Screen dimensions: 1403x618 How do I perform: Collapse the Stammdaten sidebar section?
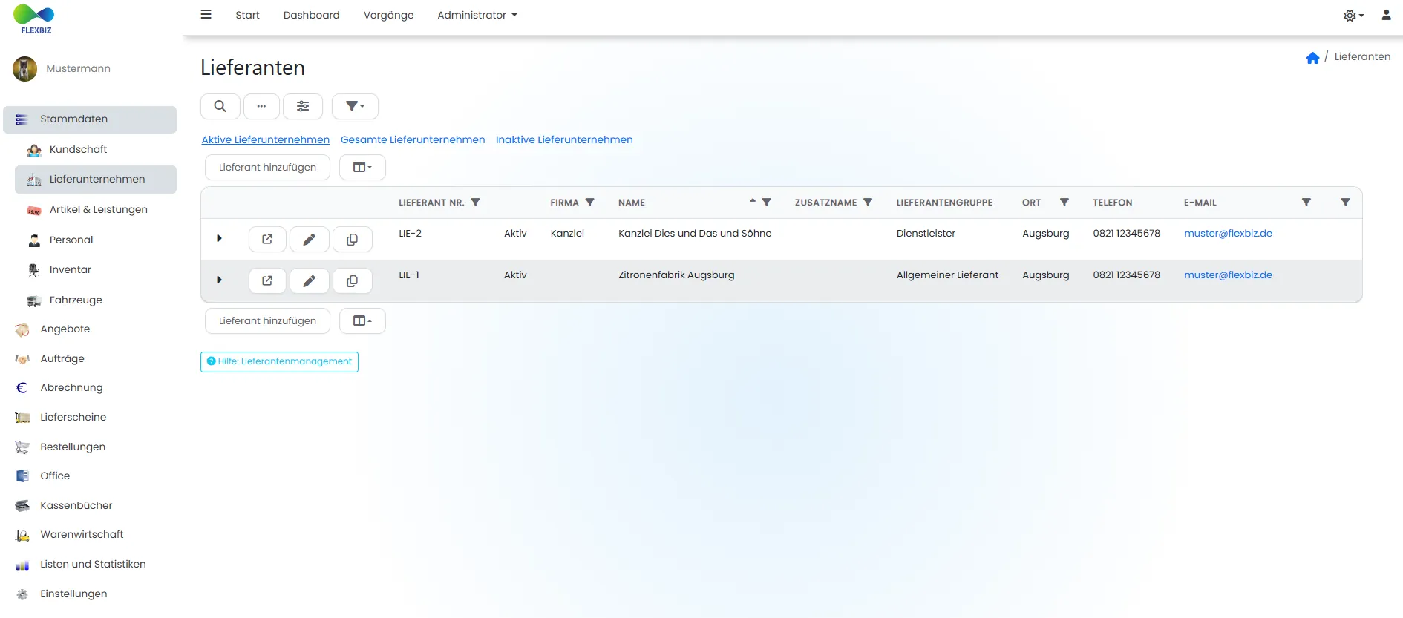(90, 119)
